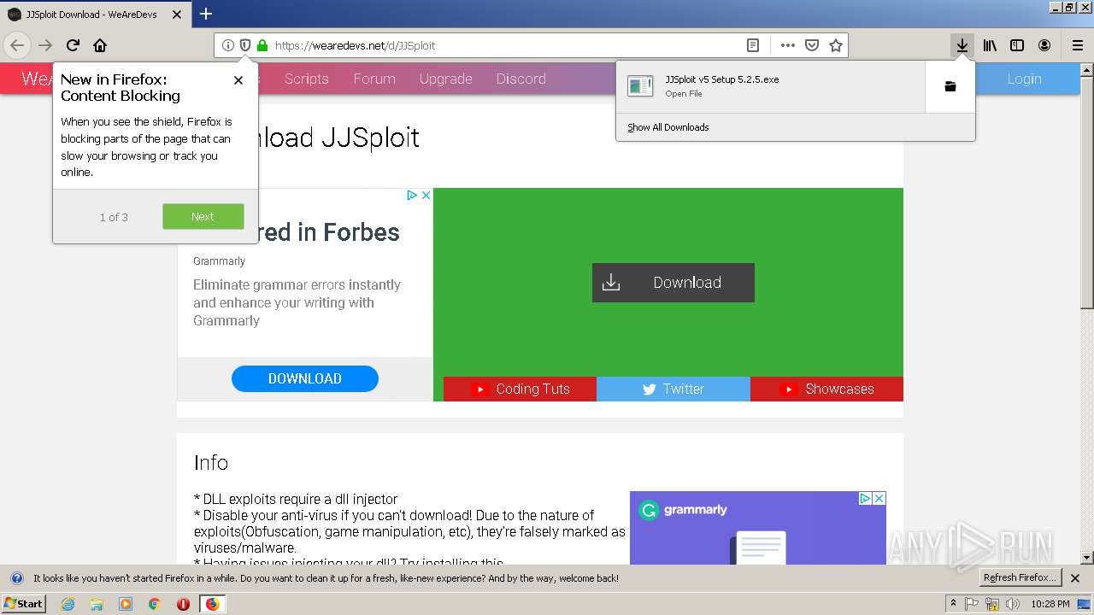Open Upgrade menu item
1094x615 pixels.
tap(445, 79)
